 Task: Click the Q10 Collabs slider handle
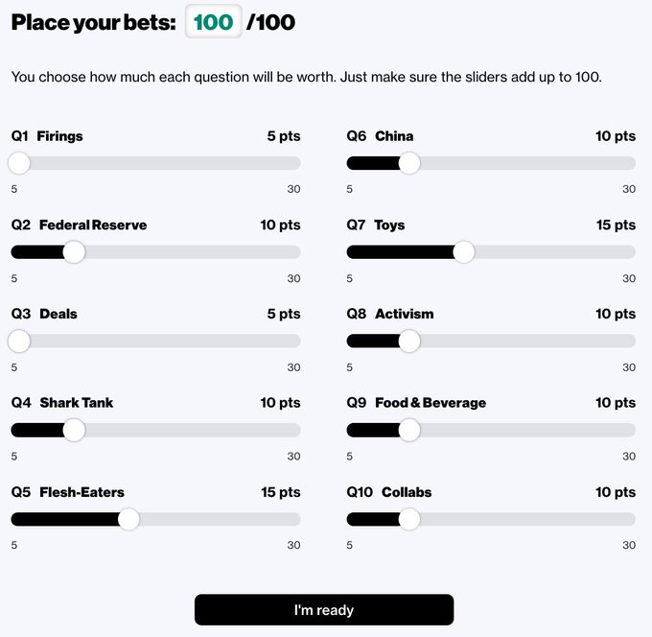(x=409, y=519)
